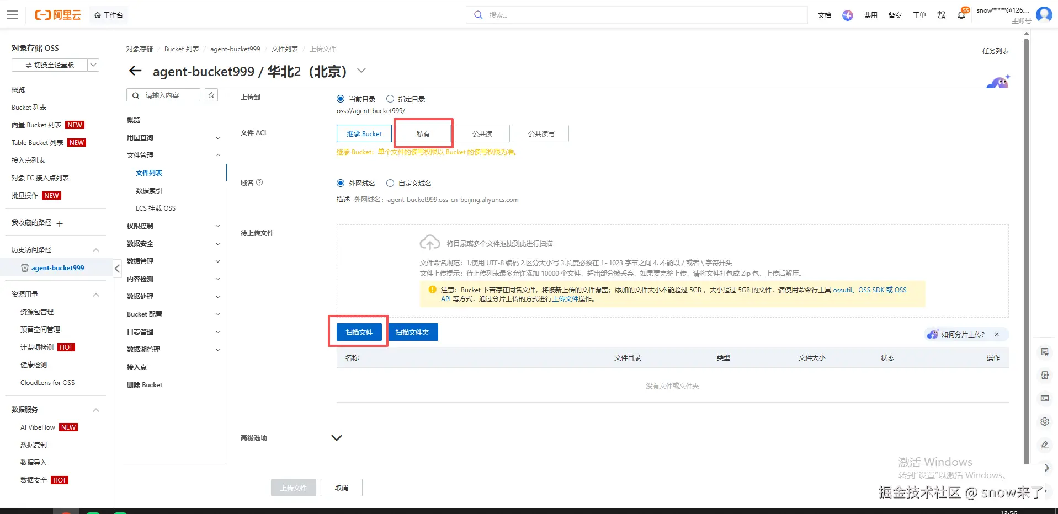Open 数据索引 menu item
Viewport: 1058px width, 514px height.
(x=149, y=191)
